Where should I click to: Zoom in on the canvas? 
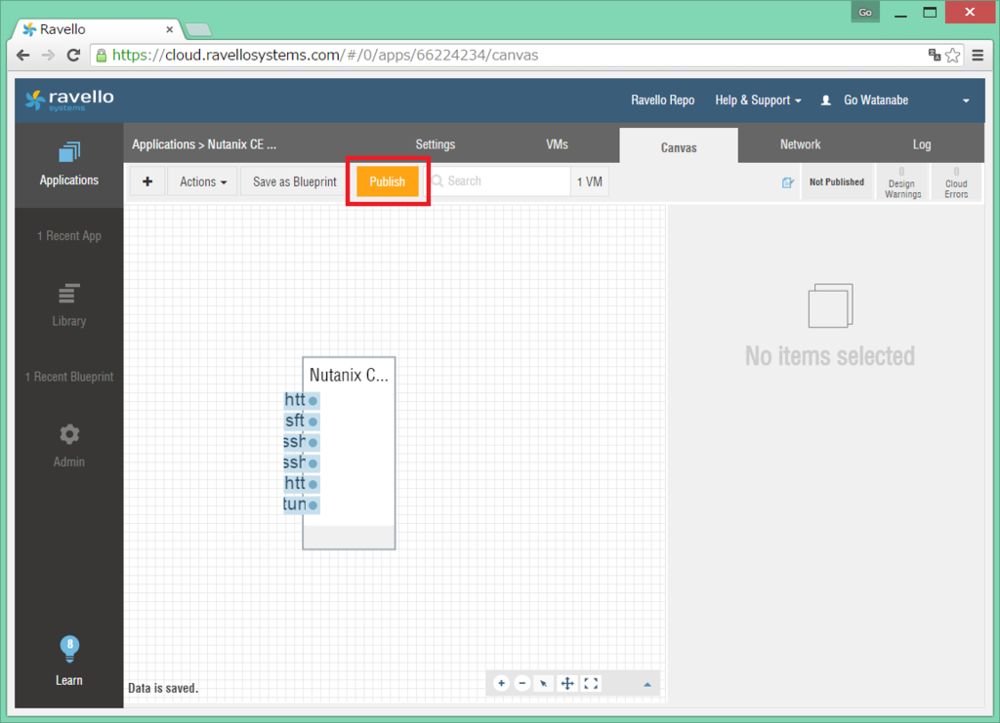click(x=501, y=684)
